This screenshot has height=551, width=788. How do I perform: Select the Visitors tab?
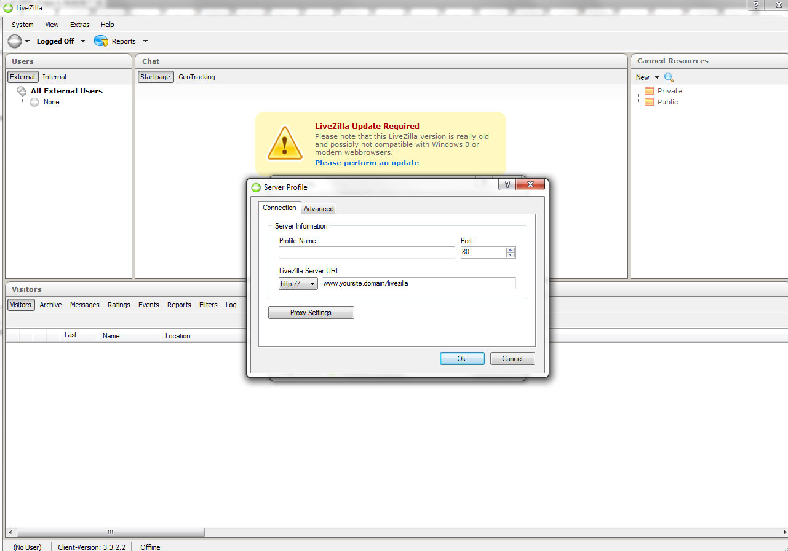pos(21,305)
